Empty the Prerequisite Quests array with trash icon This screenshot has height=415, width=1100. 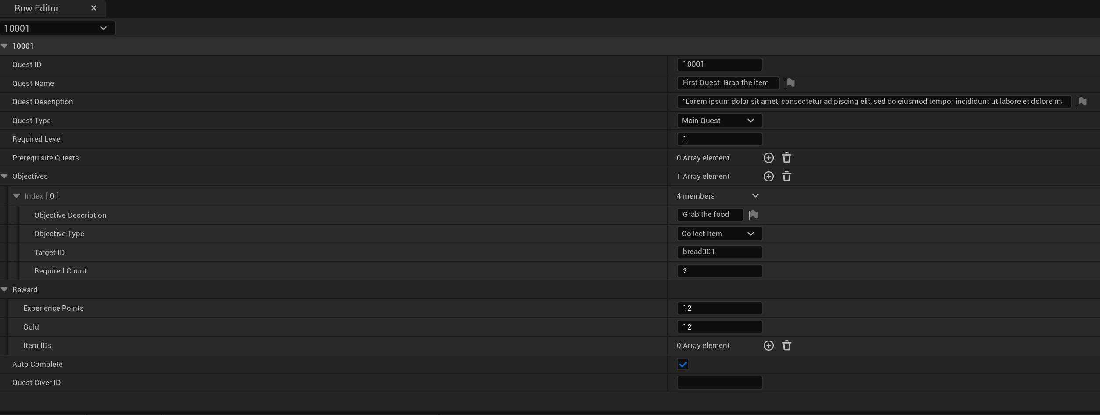[x=786, y=158]
